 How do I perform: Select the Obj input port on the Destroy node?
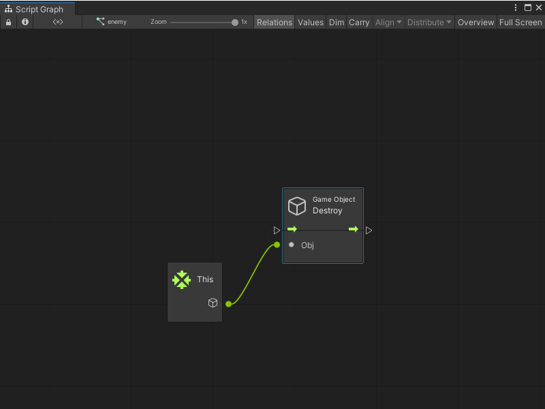[292, 245]
